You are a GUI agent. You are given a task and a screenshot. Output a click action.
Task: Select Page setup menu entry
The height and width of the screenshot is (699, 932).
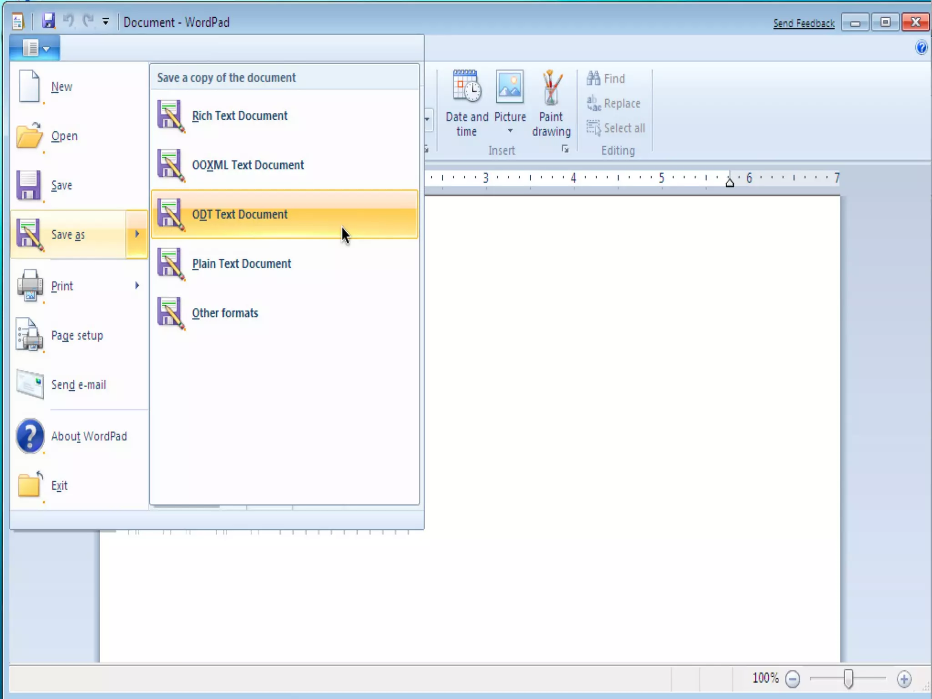(79, 335)
